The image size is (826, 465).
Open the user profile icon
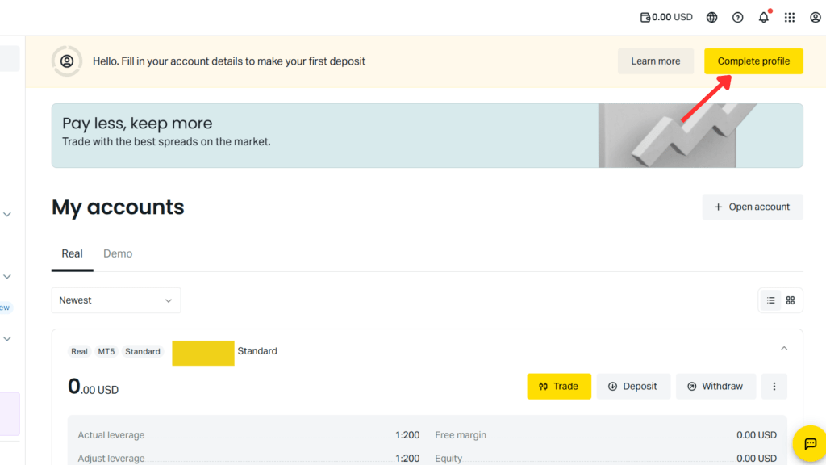pyautogui.click(x=815, y=17)
